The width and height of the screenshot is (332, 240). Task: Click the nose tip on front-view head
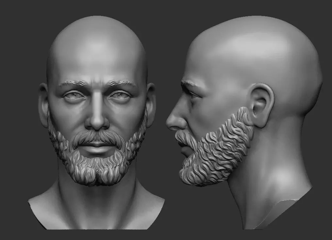coord(97,123)
